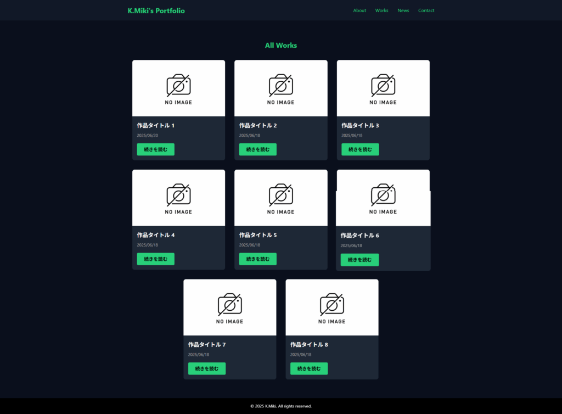This screenshot has width=562, height=414.
Task: Read more on 作品タイトル 5 card
Action: (258, 259)
